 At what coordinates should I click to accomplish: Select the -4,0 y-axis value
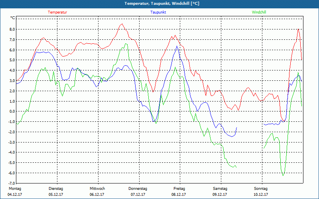pos(12,152)
